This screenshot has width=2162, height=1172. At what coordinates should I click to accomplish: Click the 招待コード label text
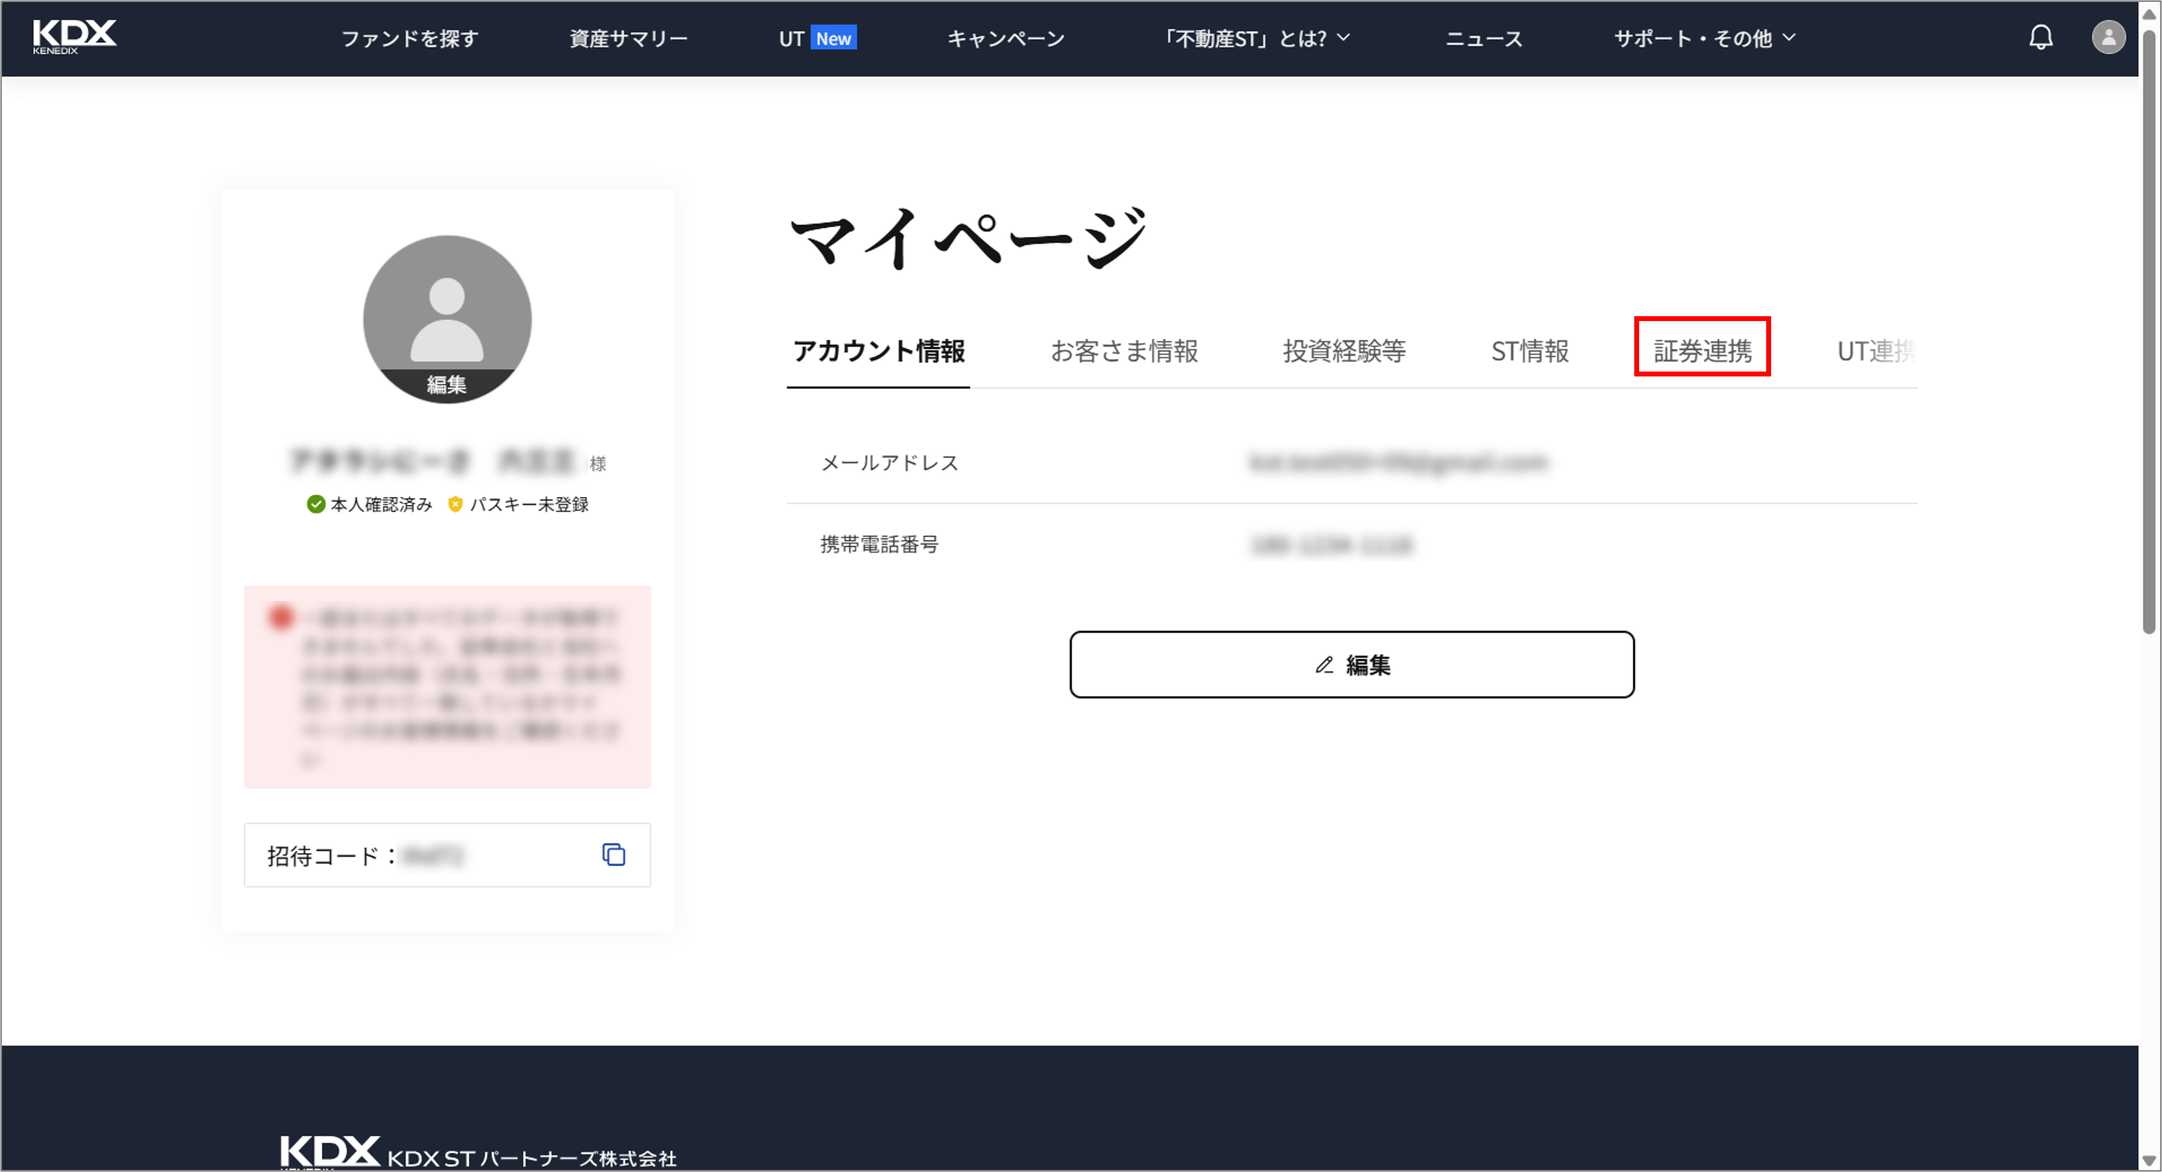(x=332, y=855)
